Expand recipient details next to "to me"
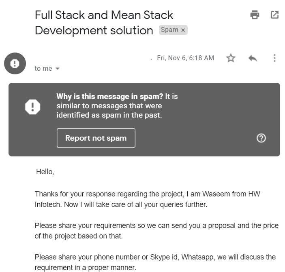Screen dimensions: 285x272 [x=58, y=69]
